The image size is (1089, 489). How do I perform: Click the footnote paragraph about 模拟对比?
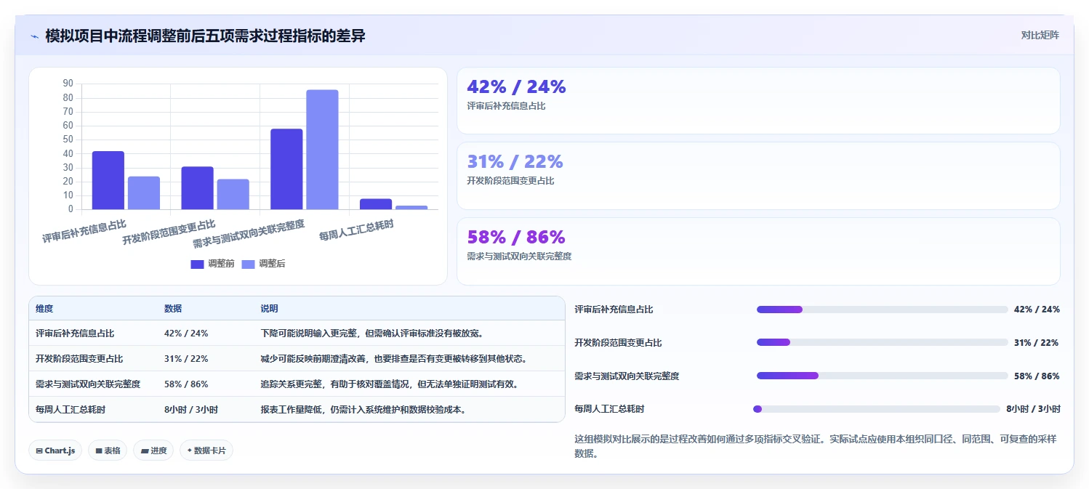pyautogui.click(x=817, y=446)
